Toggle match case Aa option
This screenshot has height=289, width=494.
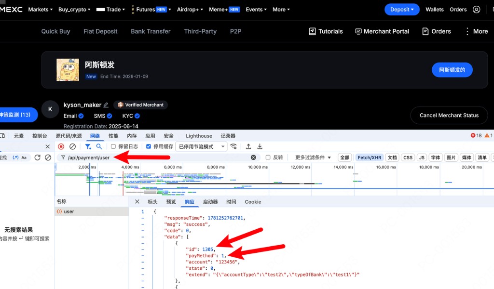(24, 158)
